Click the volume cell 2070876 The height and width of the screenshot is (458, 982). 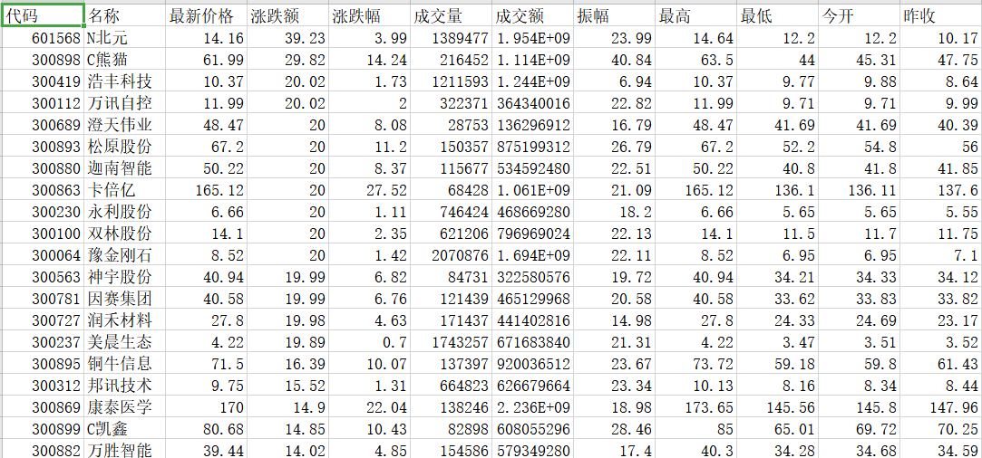tap(451, 255)
